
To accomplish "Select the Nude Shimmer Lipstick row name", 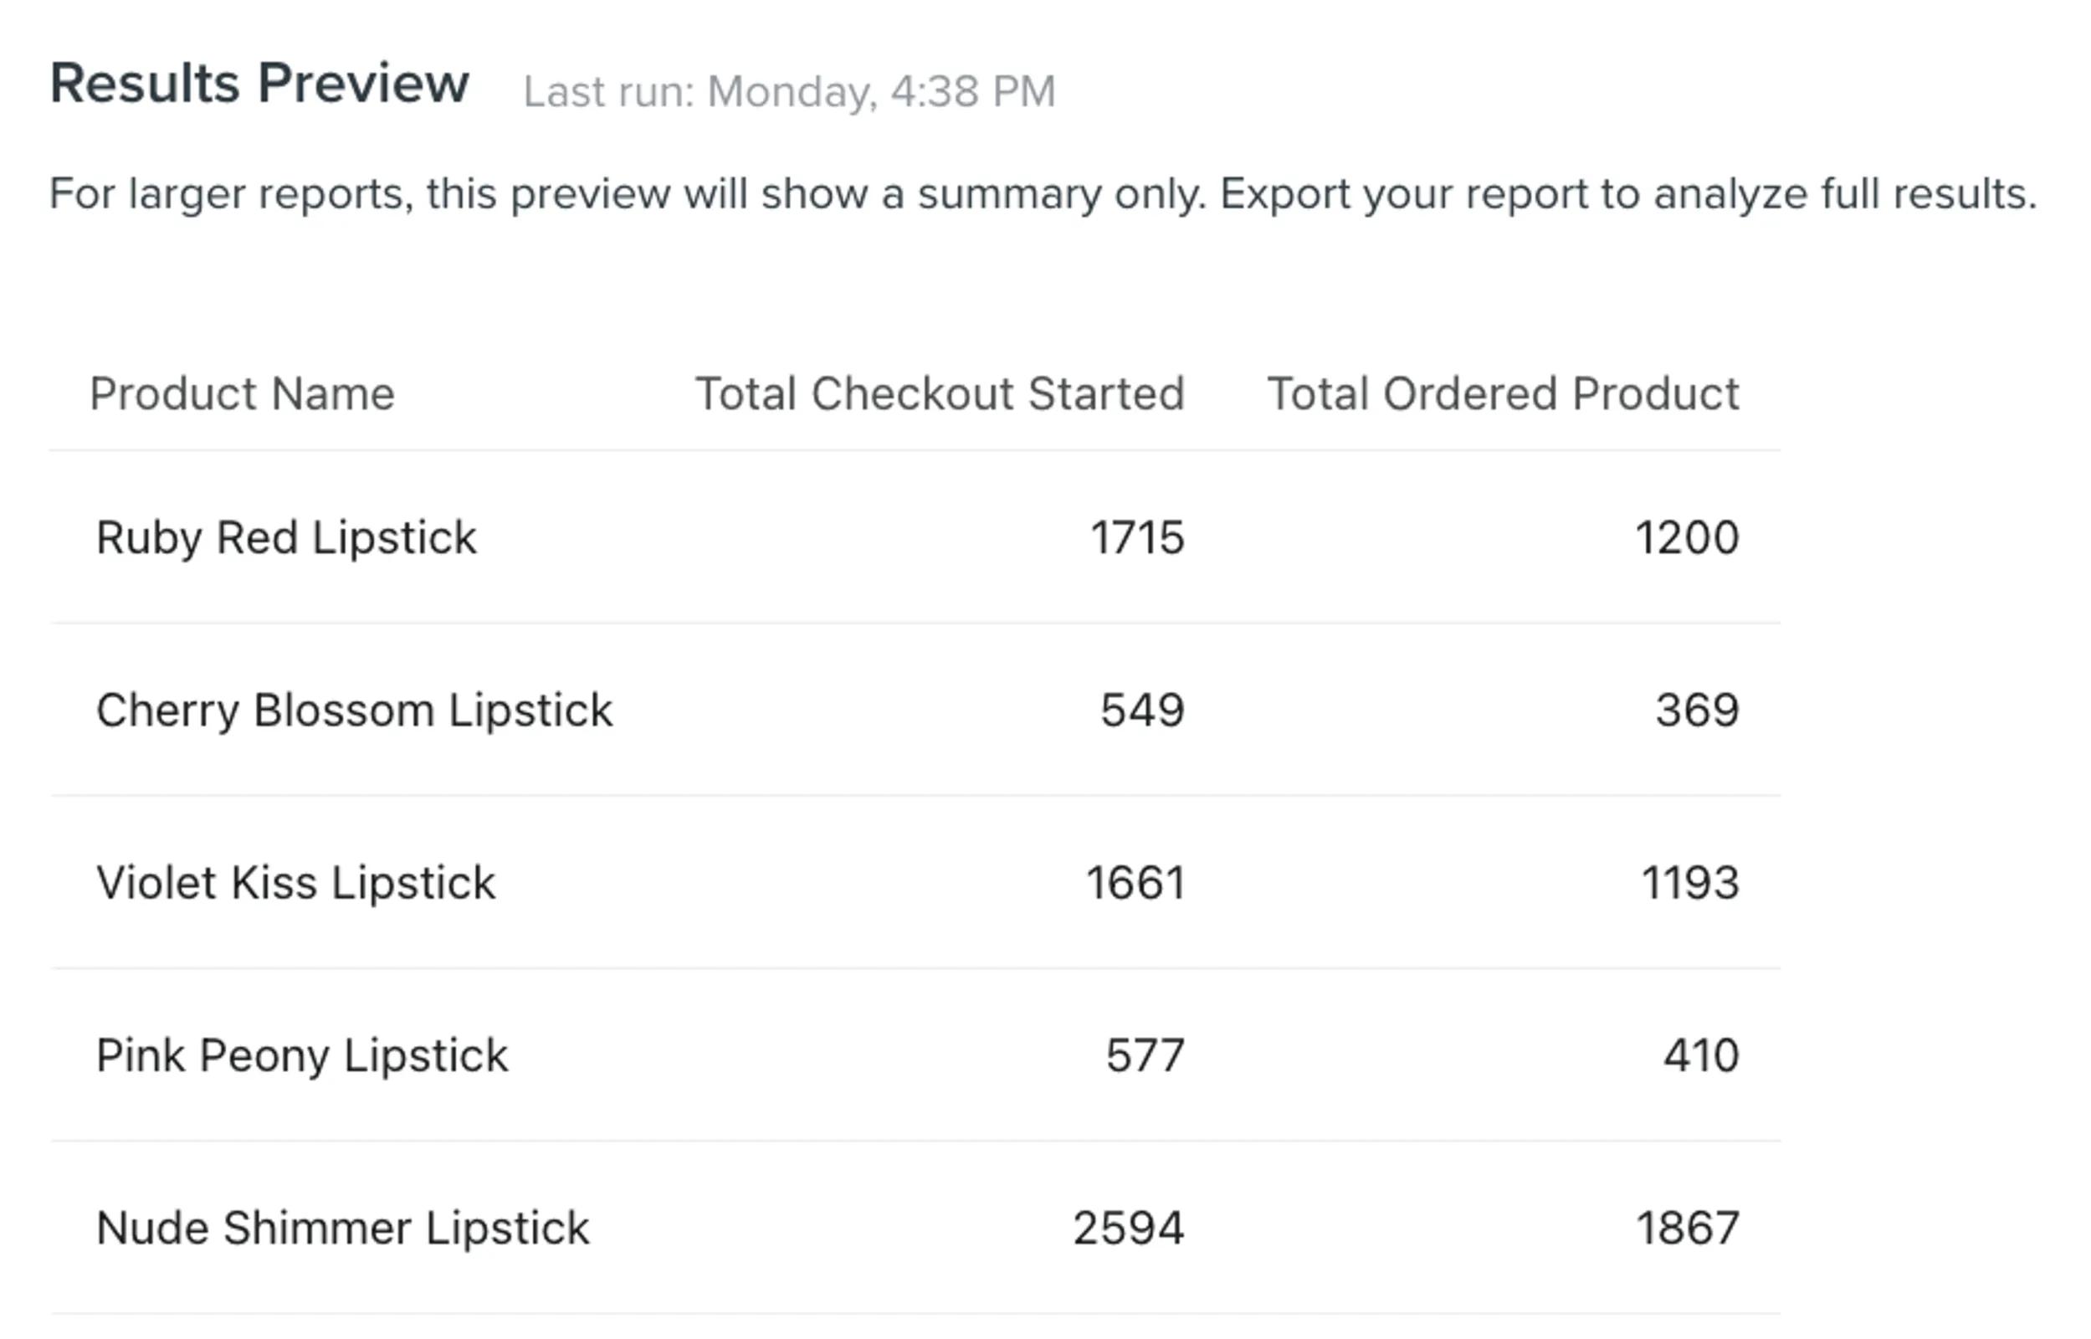I will 342,1229.
